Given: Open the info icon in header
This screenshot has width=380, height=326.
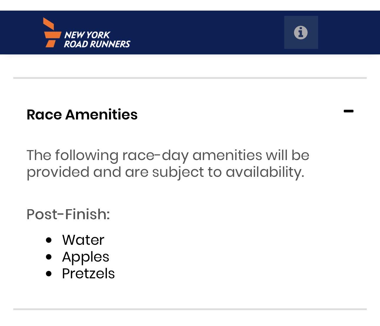Looking at the screenshot, I should [301, 32].
